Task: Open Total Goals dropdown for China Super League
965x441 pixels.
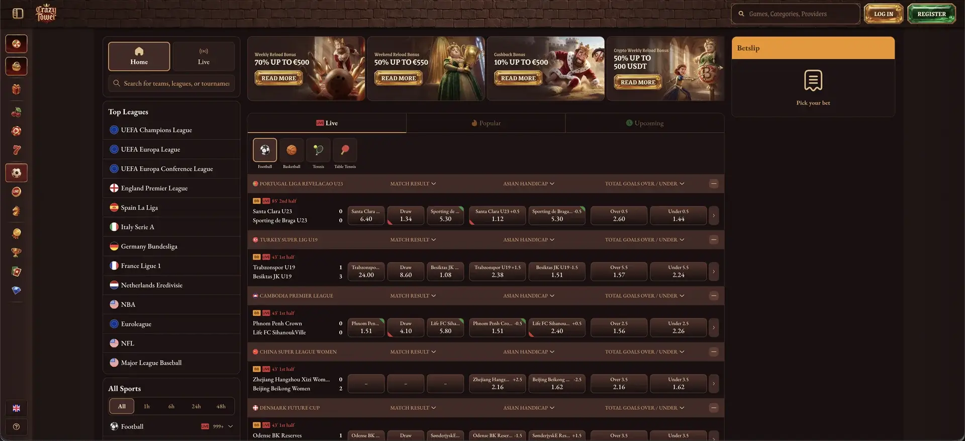Action: coord(645,352)
